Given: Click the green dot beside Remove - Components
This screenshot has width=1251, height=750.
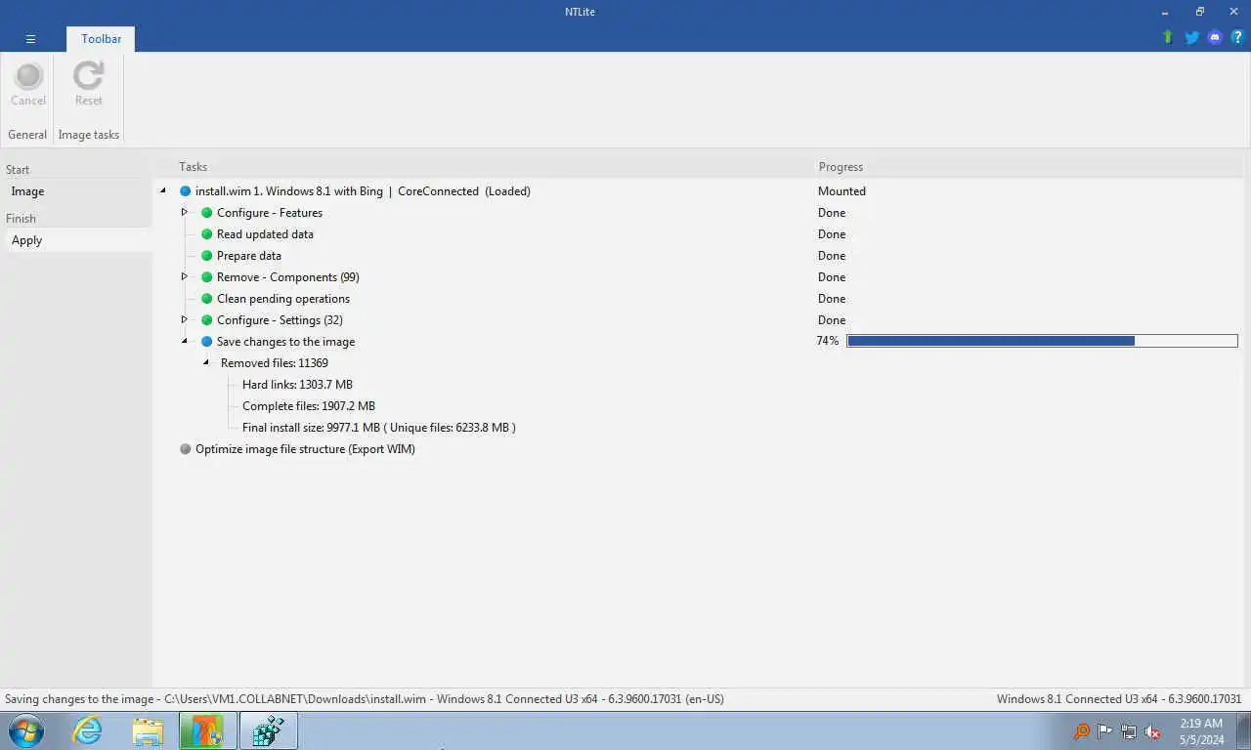Looking at the screenshot, I should 206,277.
